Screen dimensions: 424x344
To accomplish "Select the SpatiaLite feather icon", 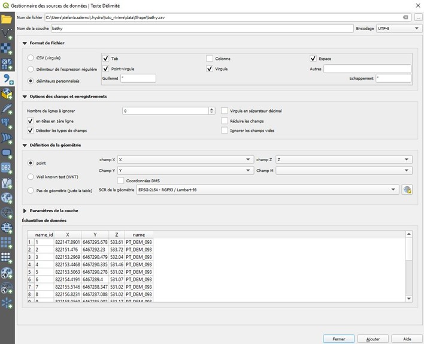I will (x=7, y=108).
